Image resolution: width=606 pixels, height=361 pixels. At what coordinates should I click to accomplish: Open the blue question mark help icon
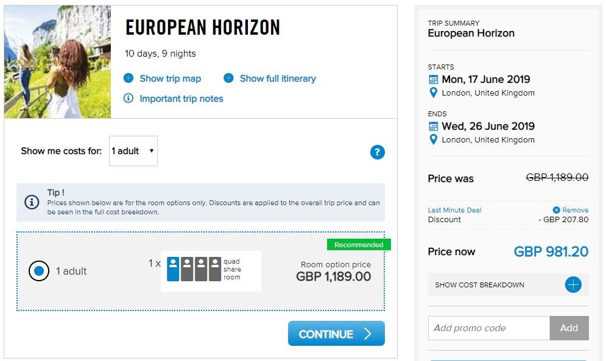coord(377,152)
